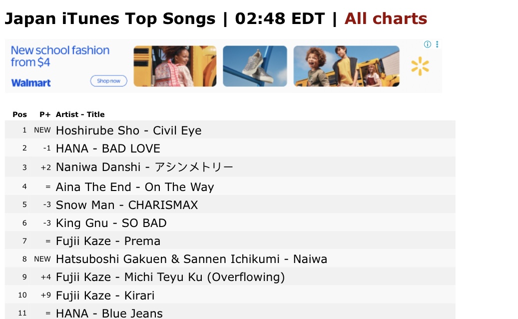The image size is (518, 319).
Task: Click the Shop now button
Action: tap(109, 81)
